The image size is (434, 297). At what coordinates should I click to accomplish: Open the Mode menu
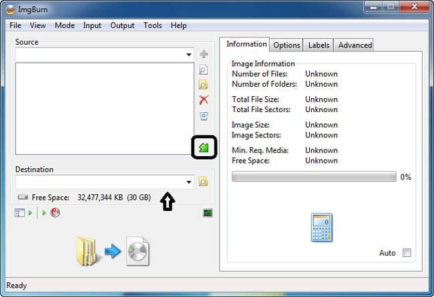[x=65, y=25]
